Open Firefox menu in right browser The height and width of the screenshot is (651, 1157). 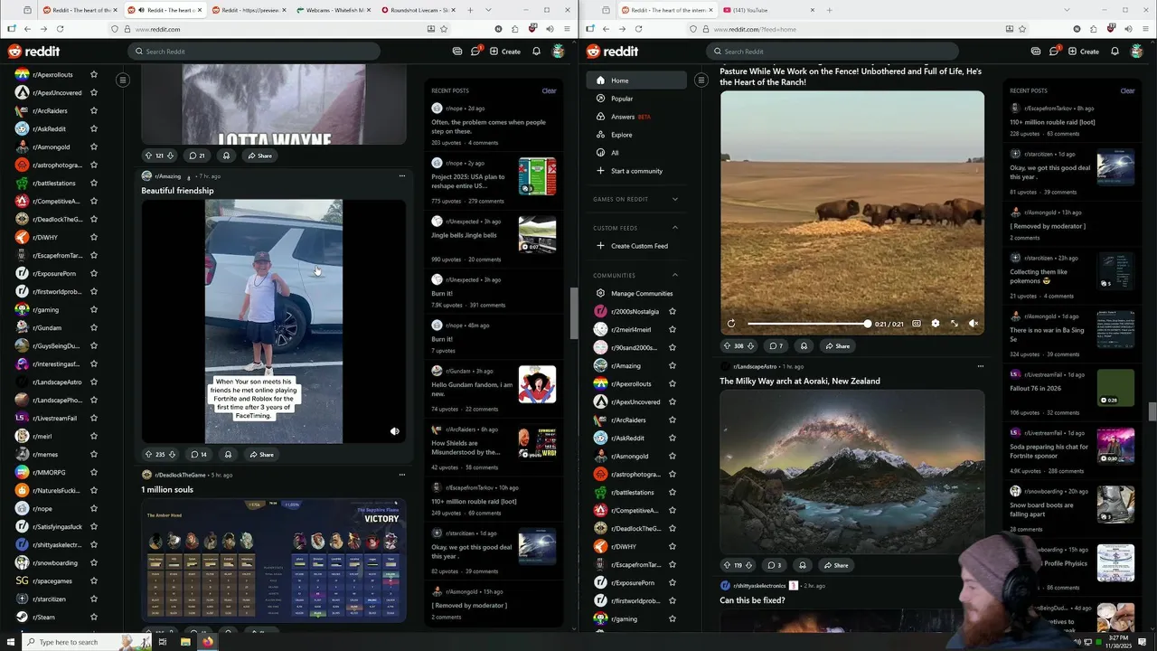coord(1146,29)
